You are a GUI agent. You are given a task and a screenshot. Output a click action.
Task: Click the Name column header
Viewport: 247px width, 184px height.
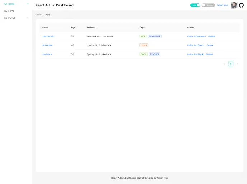click(45, 27)
